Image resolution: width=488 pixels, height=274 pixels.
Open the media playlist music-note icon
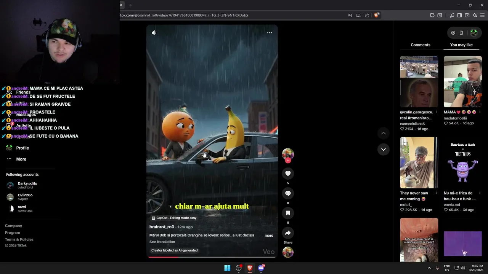452,15
